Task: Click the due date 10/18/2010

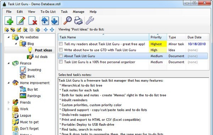Action: [x=197, y=44]
